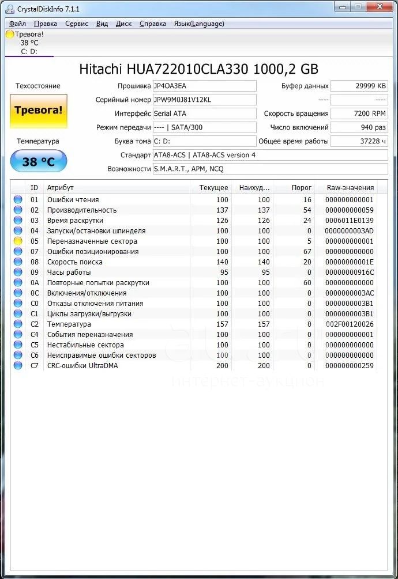Click the Режим передачи field SATA/300

204,127
